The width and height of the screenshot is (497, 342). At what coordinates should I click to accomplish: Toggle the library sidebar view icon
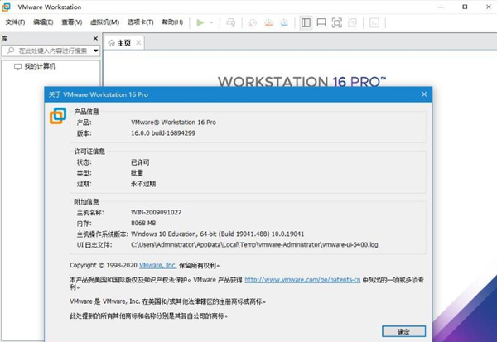[306, 22]
